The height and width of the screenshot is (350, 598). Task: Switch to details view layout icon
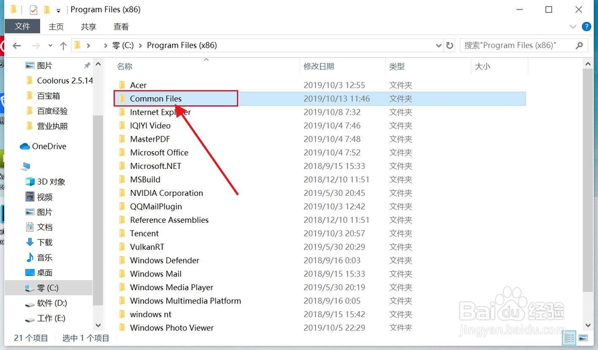pos(569,338)
